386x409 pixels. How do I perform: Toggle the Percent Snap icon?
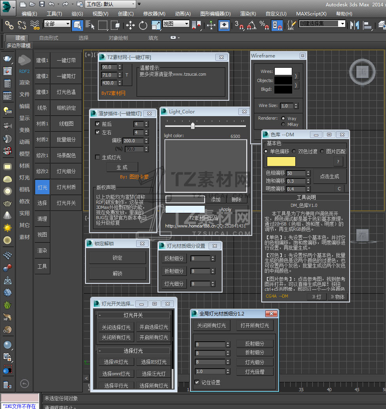(264, 25)
